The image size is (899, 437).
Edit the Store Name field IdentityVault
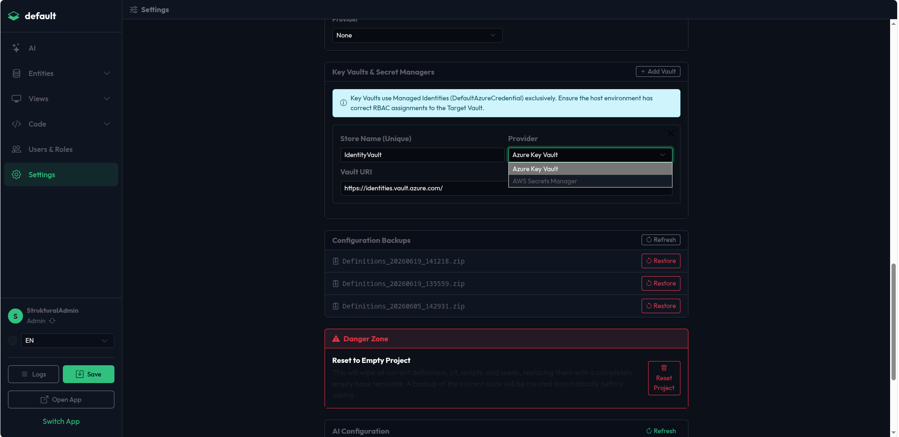tap(422, 155)
